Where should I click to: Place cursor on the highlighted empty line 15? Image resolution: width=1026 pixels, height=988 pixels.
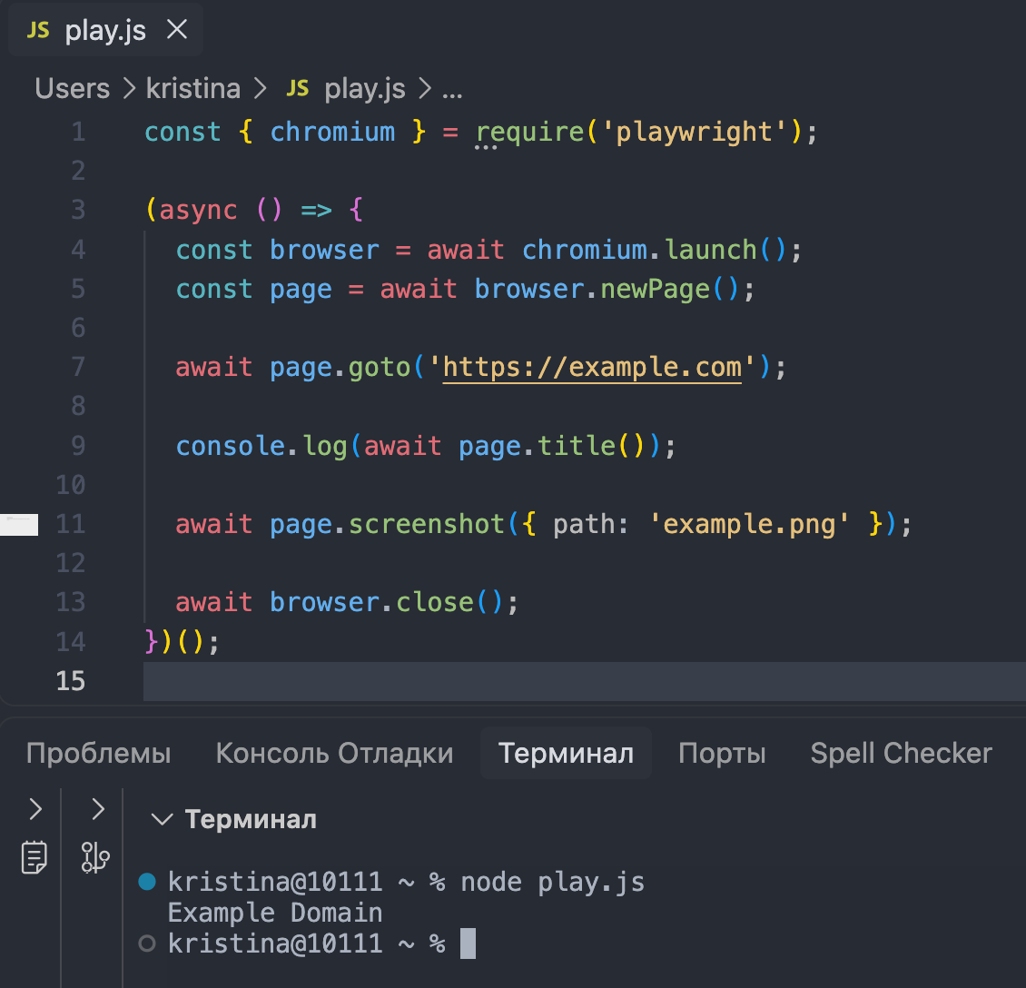[585, 681]
